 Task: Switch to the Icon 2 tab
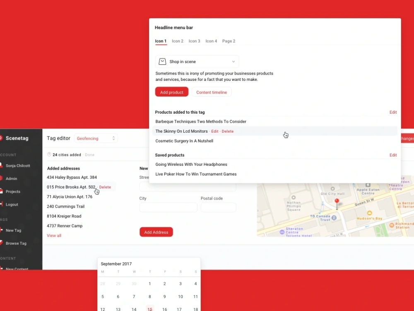(178, 41)
